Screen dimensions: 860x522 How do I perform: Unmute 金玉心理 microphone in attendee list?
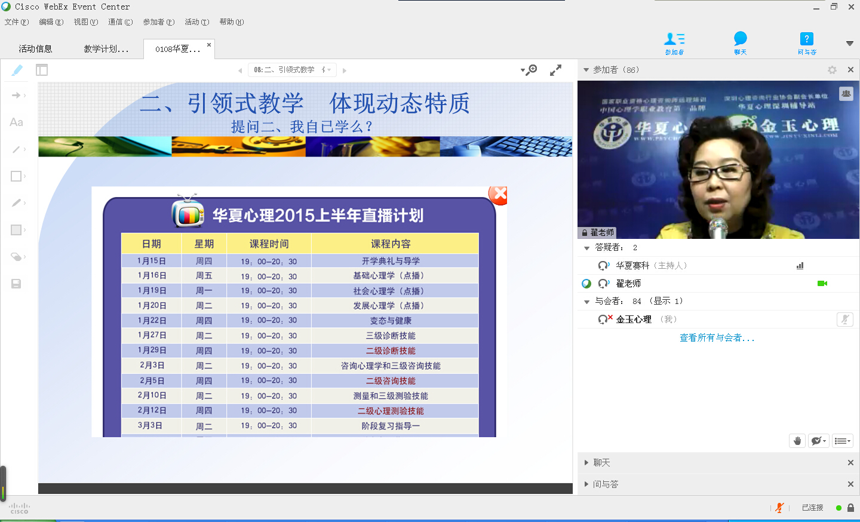pyautogui.click(x=844, y=320)
